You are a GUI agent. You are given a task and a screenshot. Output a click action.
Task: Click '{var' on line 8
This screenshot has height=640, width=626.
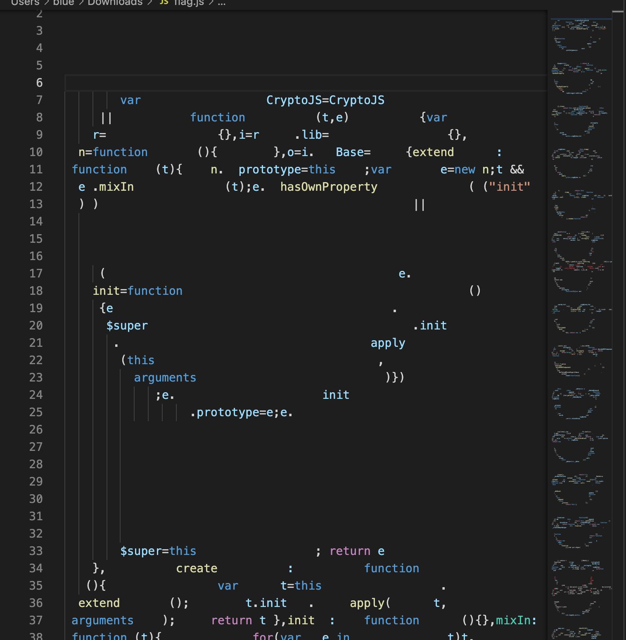point(434,118)
